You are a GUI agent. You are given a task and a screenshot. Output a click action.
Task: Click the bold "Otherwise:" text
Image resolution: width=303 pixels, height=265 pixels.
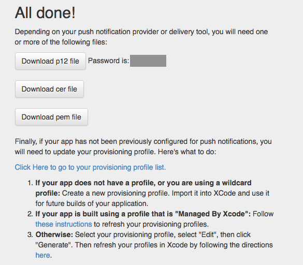pos(54,234)
